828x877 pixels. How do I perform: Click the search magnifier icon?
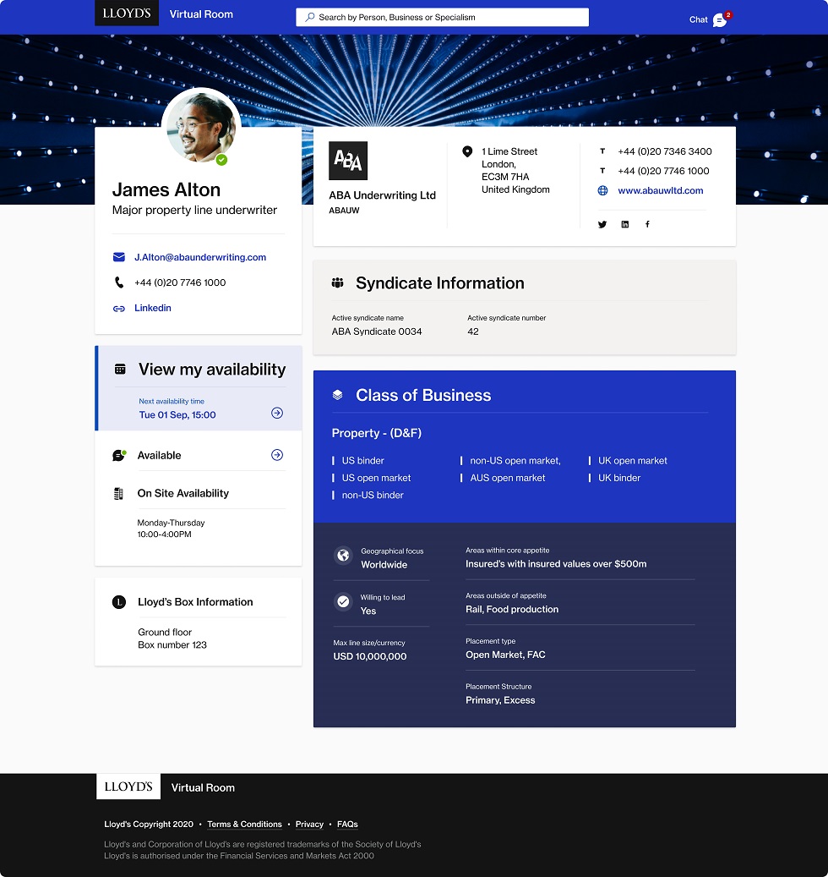(309, 18)
